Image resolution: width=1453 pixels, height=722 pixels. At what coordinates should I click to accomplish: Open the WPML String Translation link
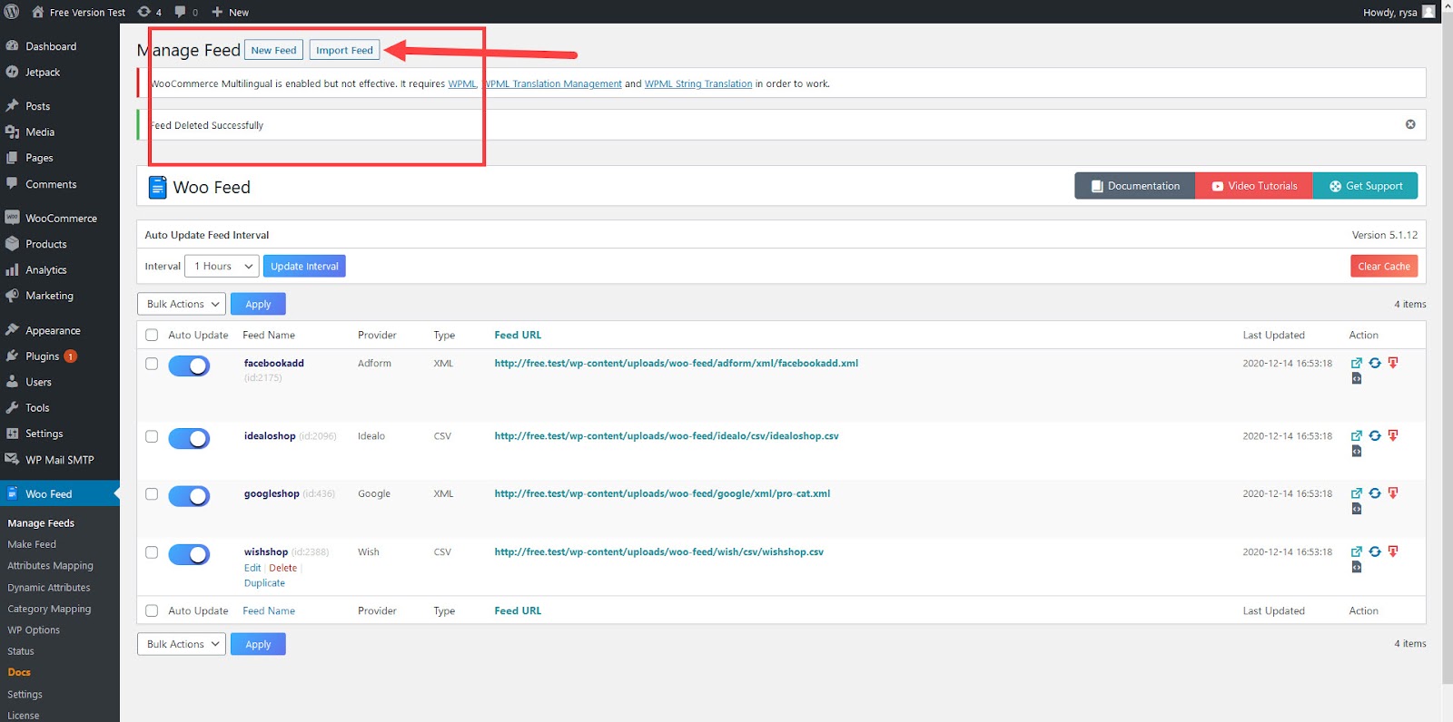[x=698, y=83]
